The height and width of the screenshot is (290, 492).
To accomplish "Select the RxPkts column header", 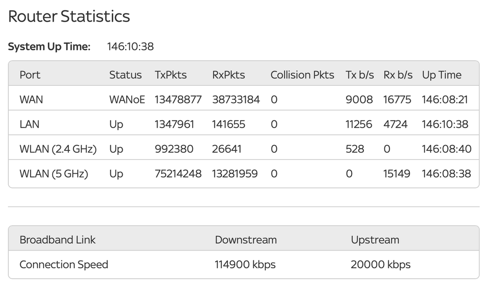I will (229, 75).
